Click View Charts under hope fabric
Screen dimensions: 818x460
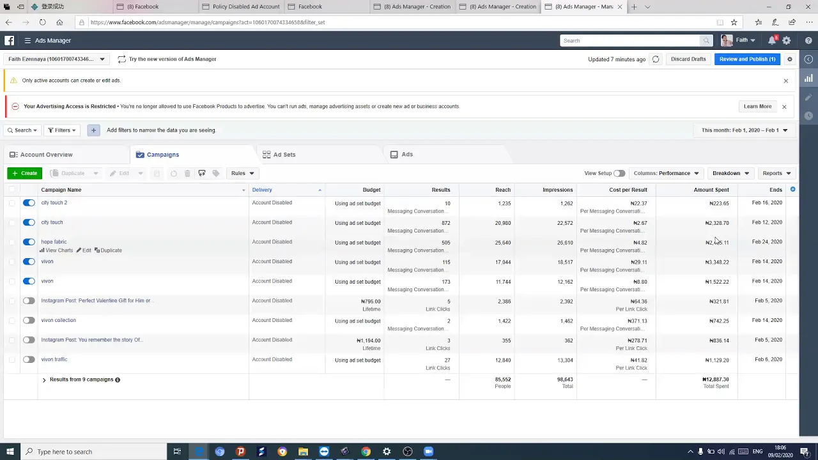(56, 250)
